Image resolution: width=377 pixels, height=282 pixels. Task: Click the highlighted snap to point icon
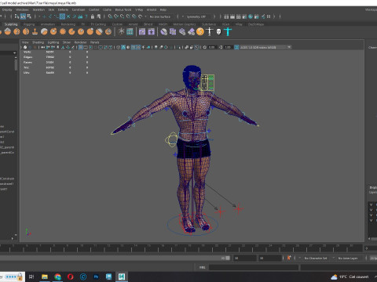coord(62,16)
